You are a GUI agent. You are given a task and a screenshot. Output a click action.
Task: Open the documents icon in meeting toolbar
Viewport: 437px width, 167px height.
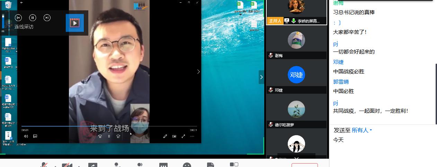210,165
